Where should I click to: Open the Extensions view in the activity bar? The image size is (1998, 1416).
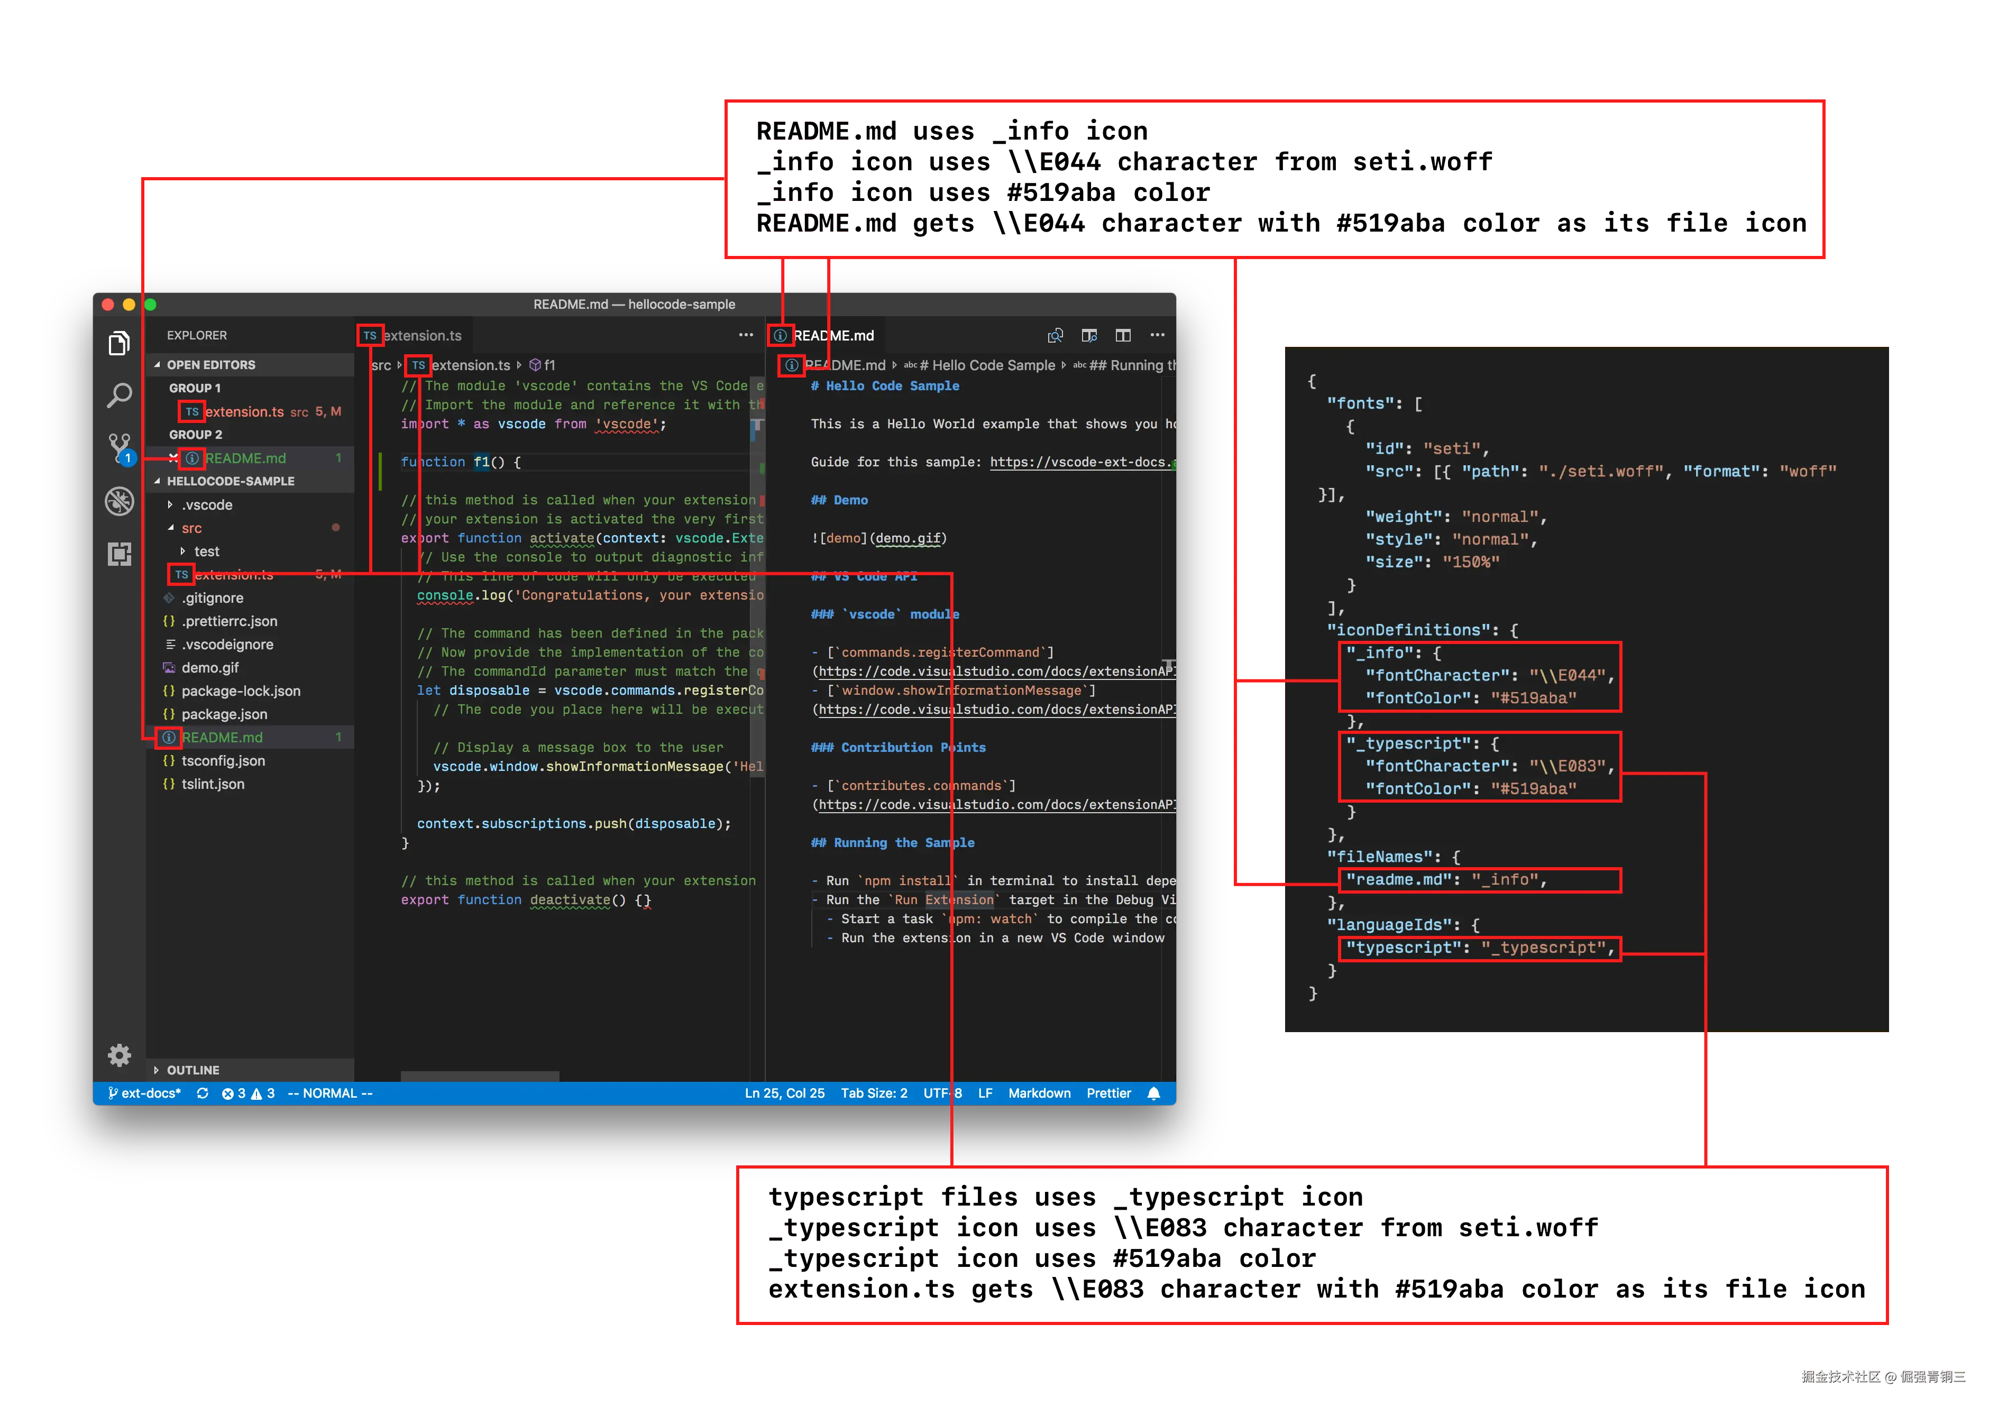point(120,555)
